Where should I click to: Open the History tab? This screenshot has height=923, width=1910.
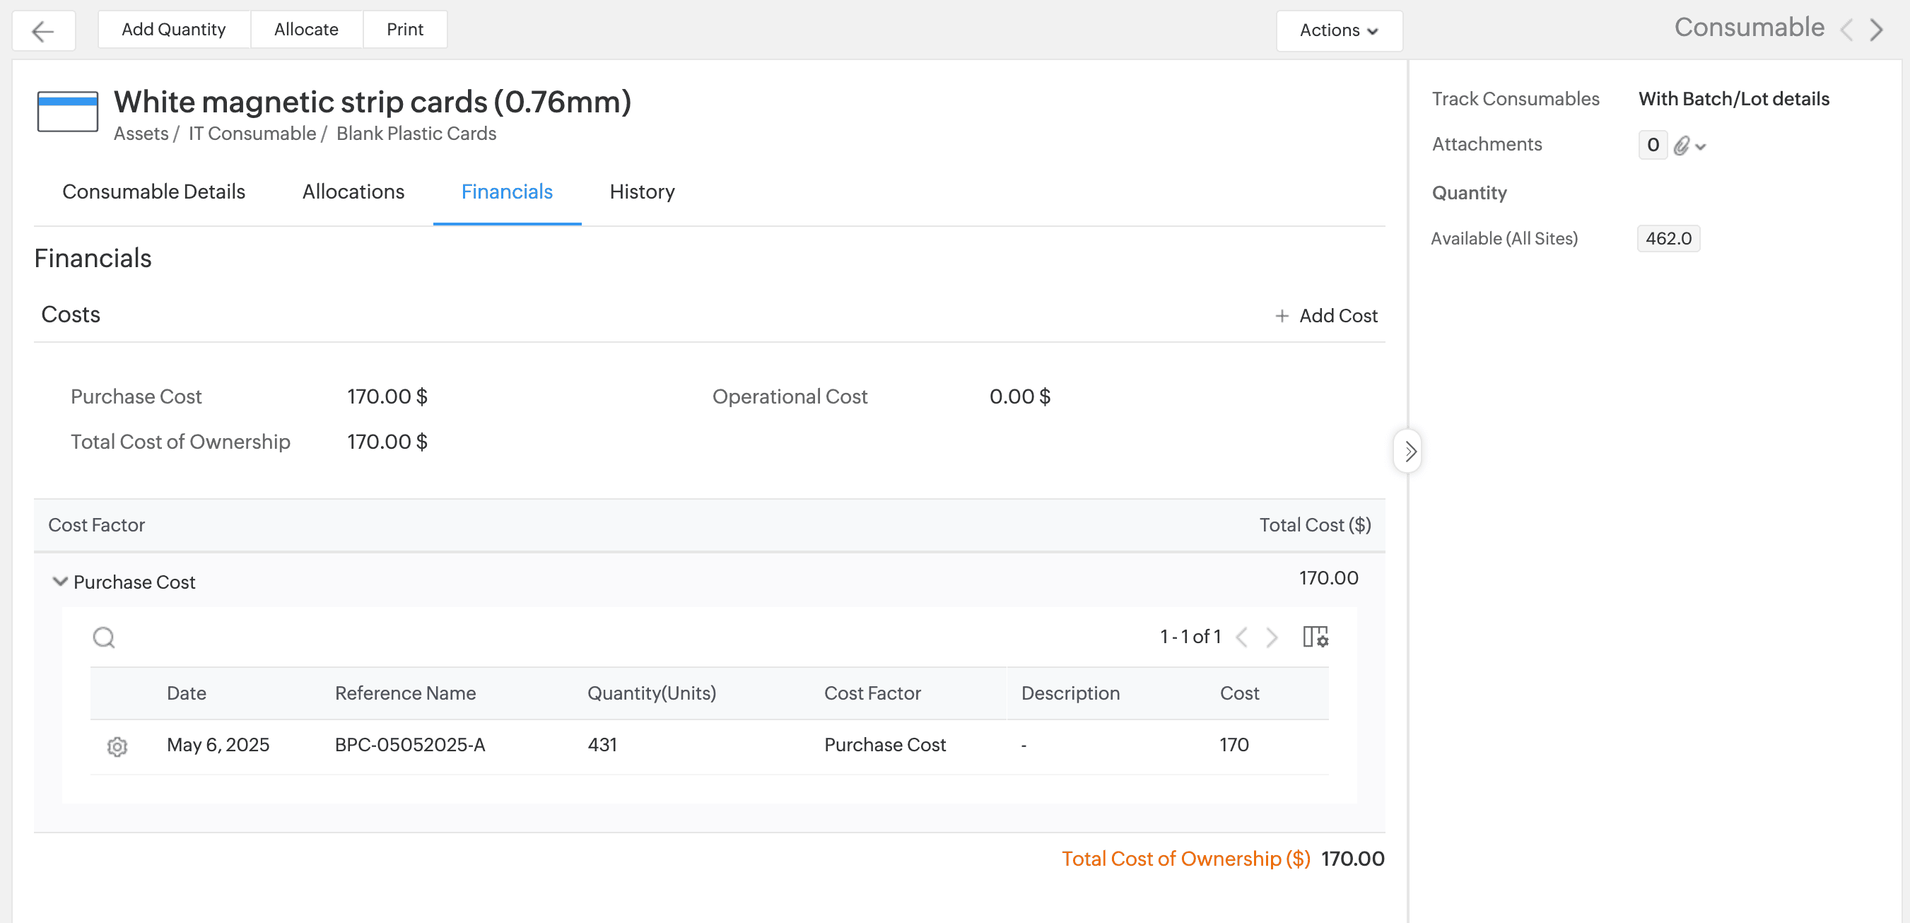[641, 192]
